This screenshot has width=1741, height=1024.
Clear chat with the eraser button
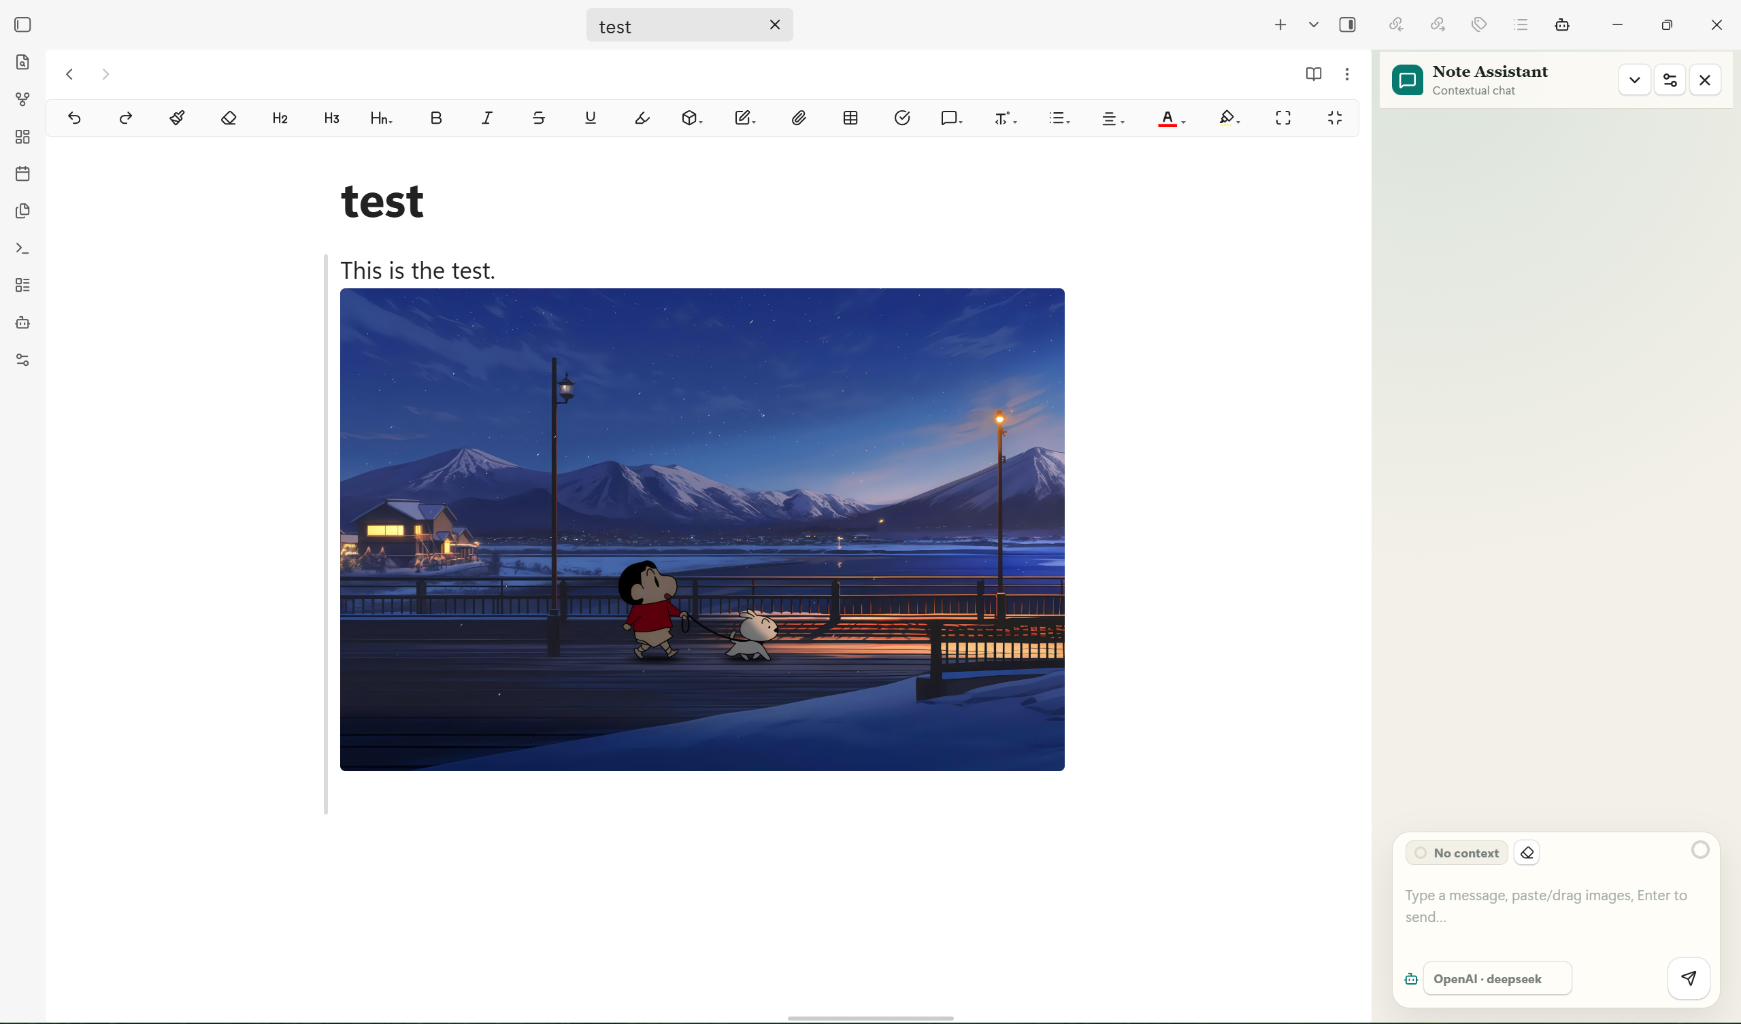pyautogui.click(x=1527, y=853)
